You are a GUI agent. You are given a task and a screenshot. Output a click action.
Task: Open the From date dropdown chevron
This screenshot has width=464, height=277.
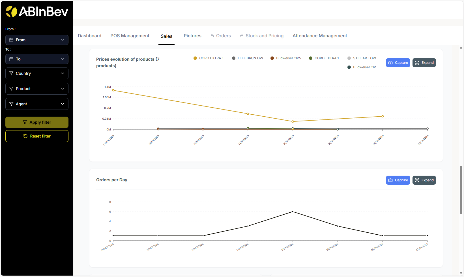click(x=63, y=40)
